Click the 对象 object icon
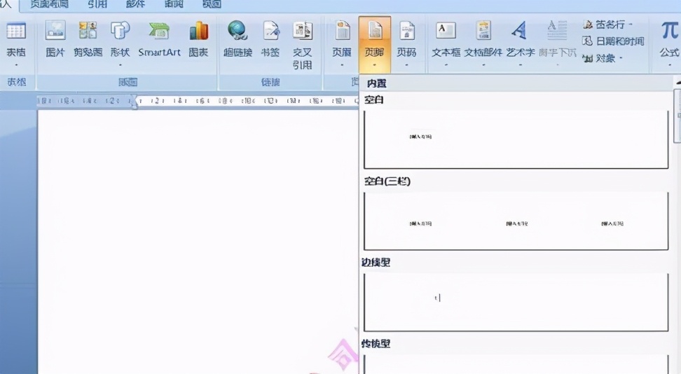 (x=588, y=57)
